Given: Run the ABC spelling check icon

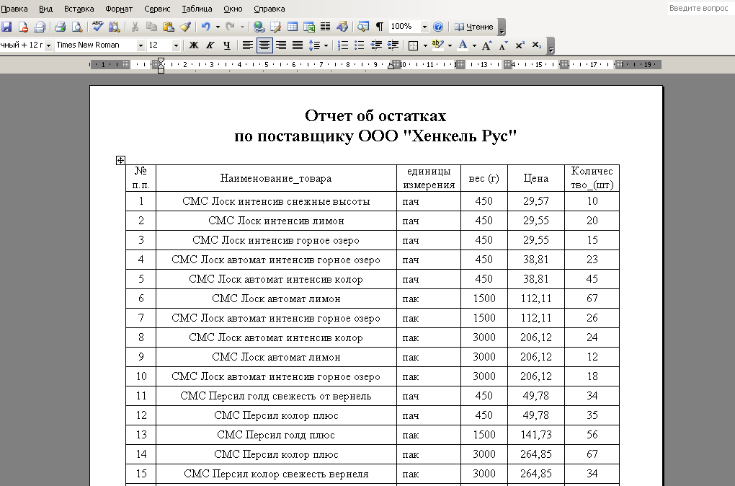Looking at the screenshot, I should 97,27.
